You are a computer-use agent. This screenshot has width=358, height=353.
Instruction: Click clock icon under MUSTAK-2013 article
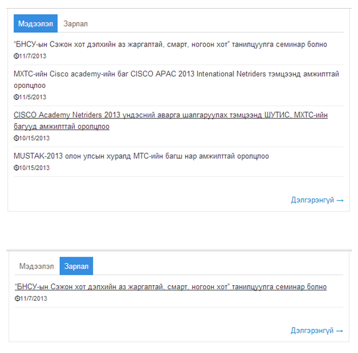[x=16, y=168]
